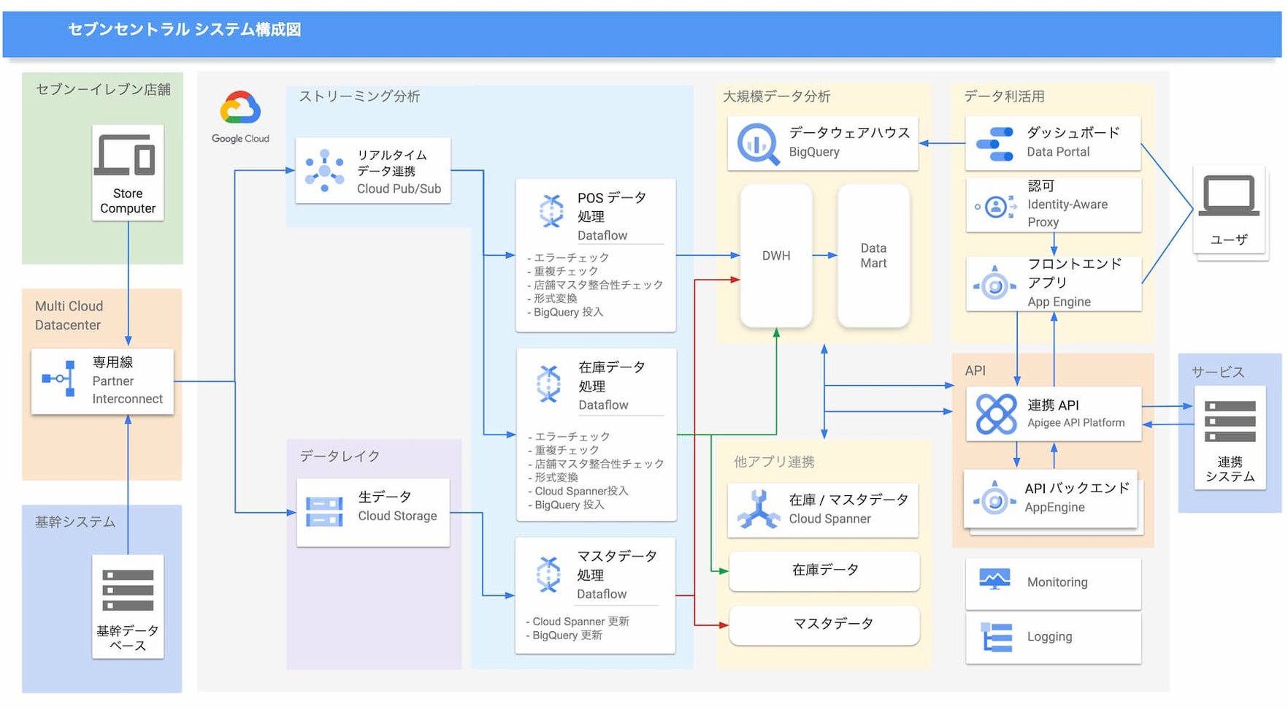Click the サービス group label
Screen dimensions: 1288x710
click(x=1218, y=372)
